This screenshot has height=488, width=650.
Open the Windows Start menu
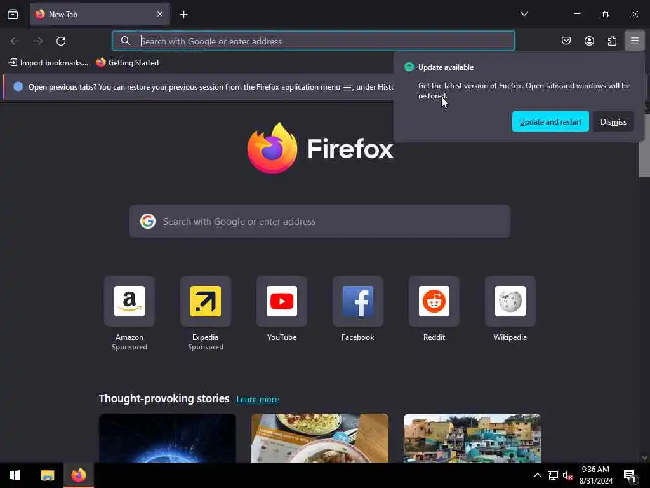(x=15, y=475)
